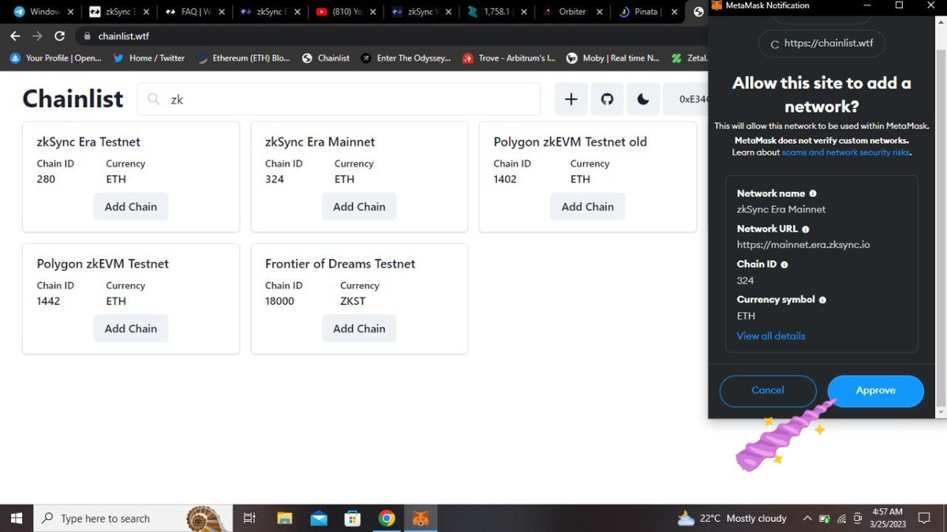Open the Windows Start menu
The height and width of the screenshot is (532, 947).
[16, 518]
